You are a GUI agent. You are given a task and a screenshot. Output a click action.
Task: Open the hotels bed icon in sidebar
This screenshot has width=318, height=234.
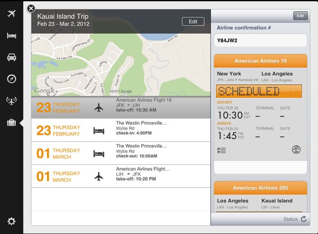12,36
